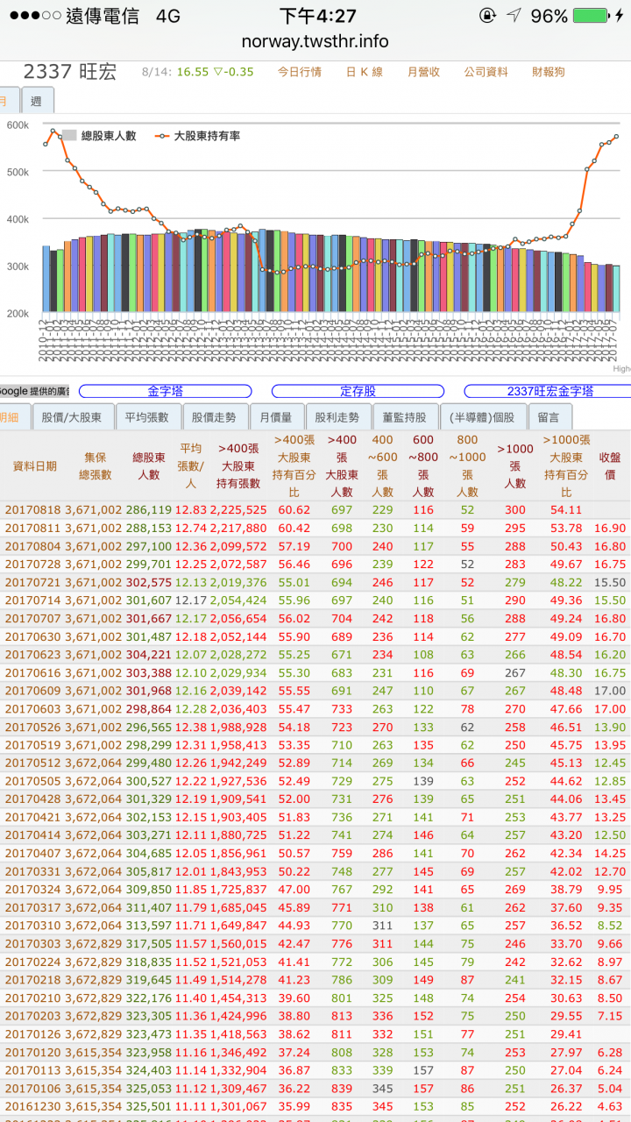Click the 資料日期 column header

pyautogui.click(x=35, y=466)
